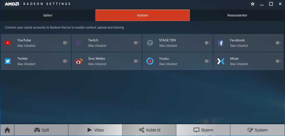Turn on the Mixer account toggle
285x136 pixels.
(278, 61)
